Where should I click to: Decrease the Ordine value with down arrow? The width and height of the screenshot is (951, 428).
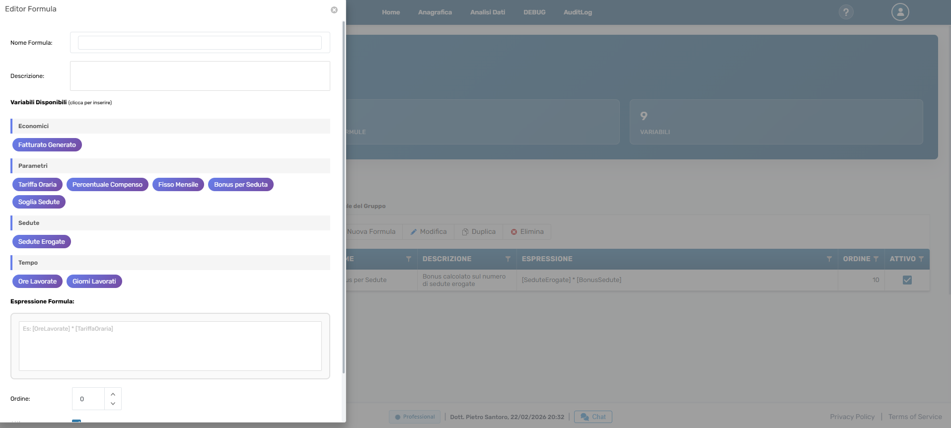click(113, 404)
